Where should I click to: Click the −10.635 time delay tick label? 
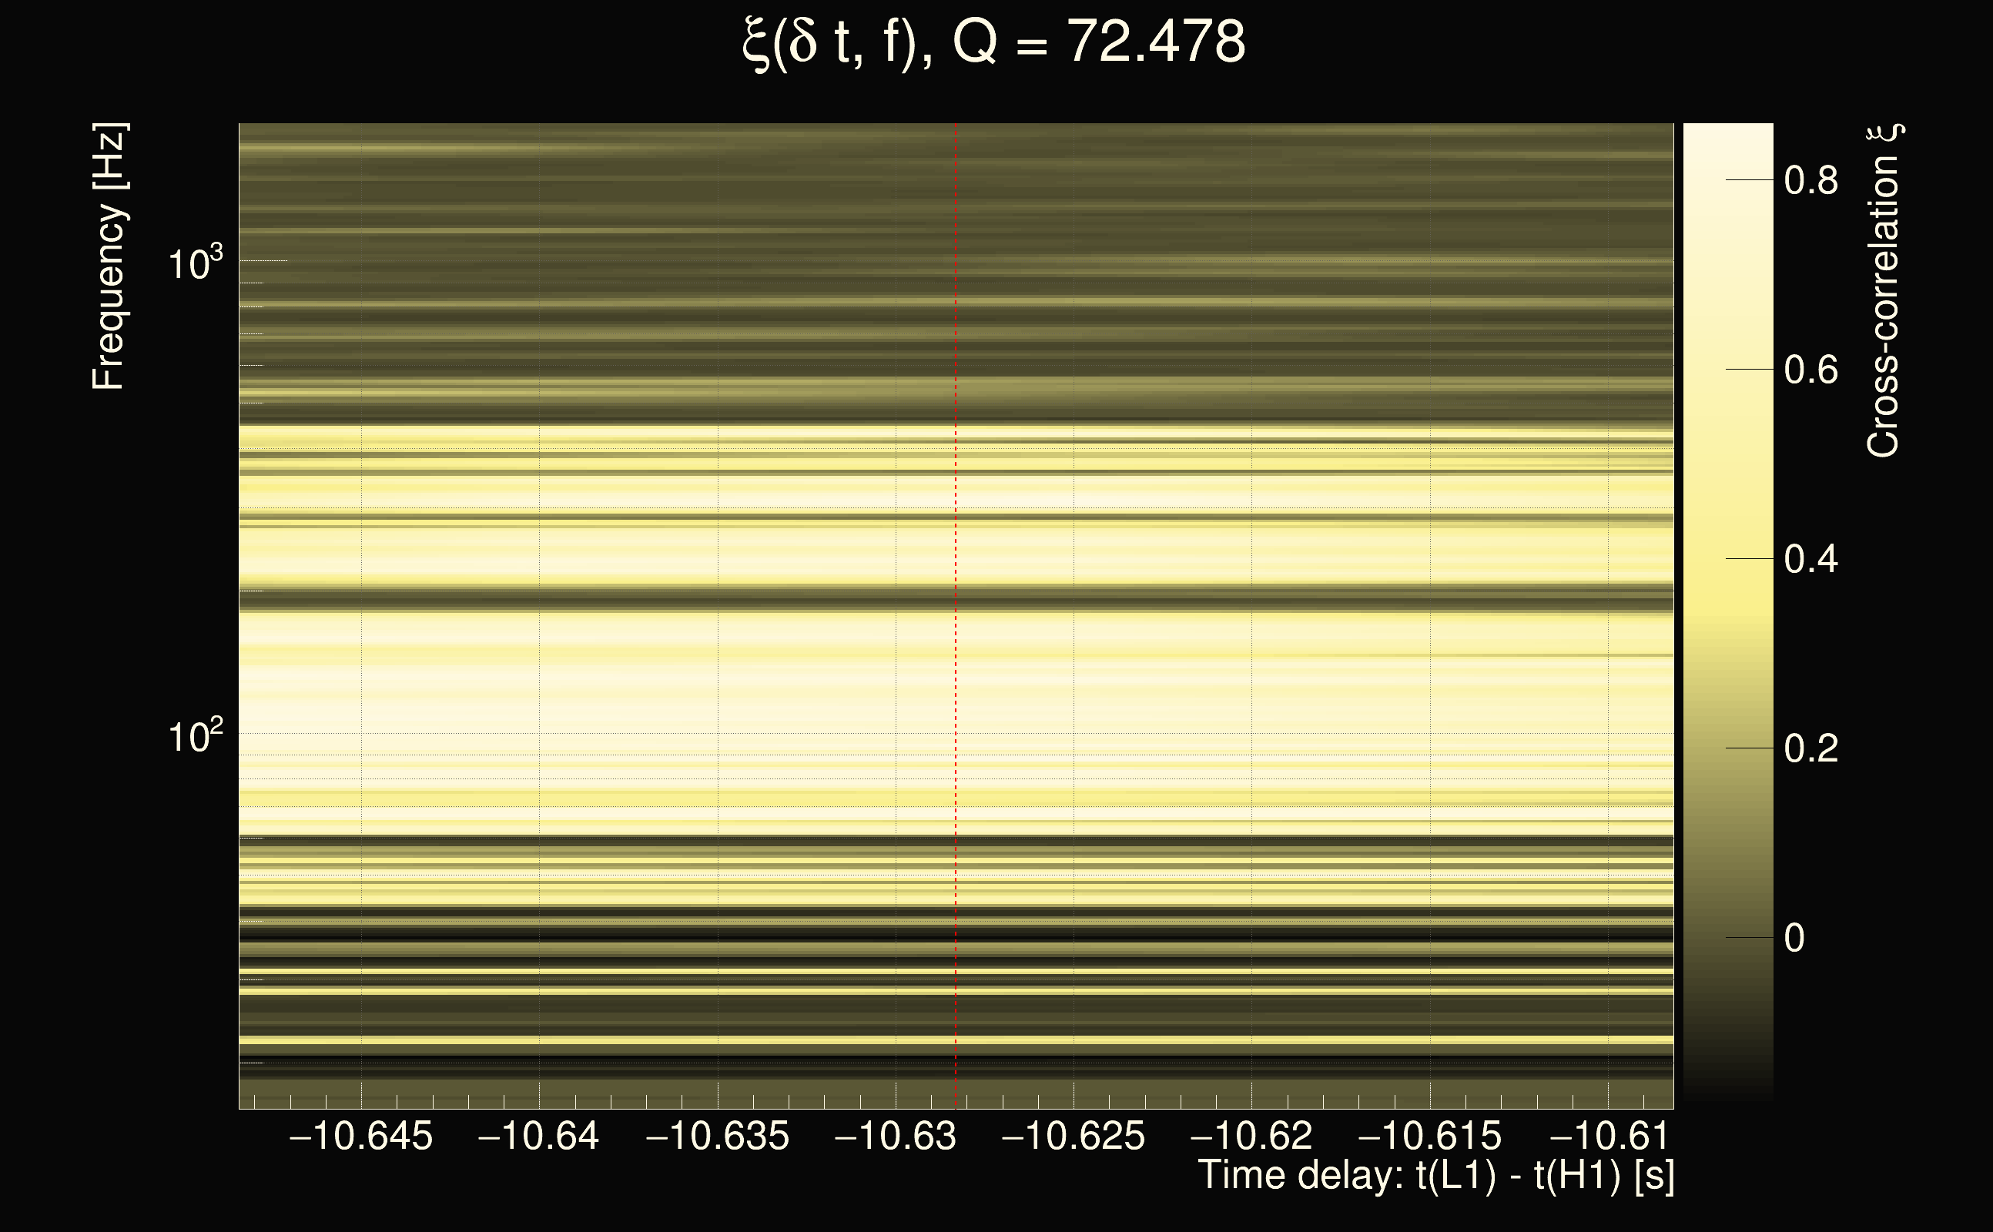pos(717,1136)
